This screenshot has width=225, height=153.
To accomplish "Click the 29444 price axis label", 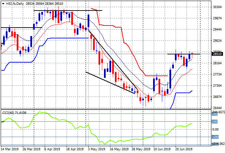I will click(x=217, y=30).
